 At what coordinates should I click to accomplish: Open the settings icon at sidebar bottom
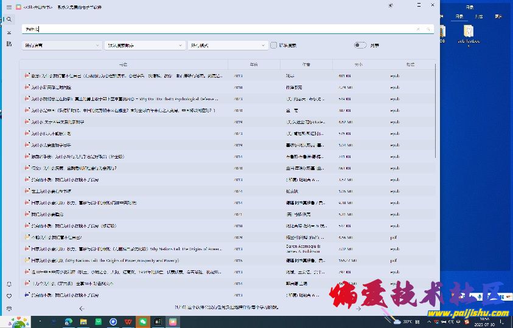point(9,309)
